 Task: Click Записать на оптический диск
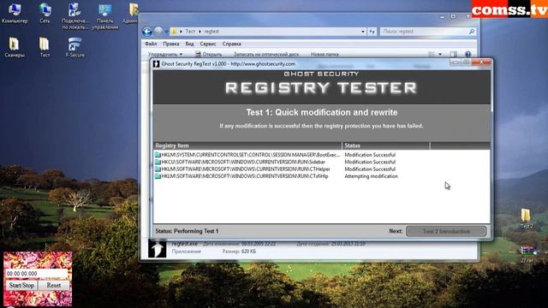(266, 55)
